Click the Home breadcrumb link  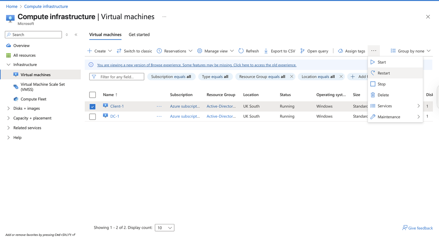[x=12, y=6]
